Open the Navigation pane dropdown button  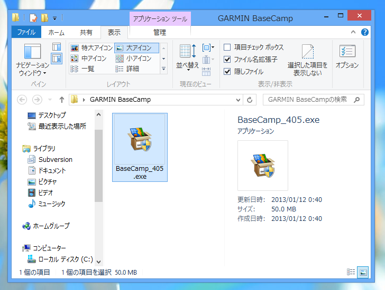pyautogui.click(x=33, y=60)
